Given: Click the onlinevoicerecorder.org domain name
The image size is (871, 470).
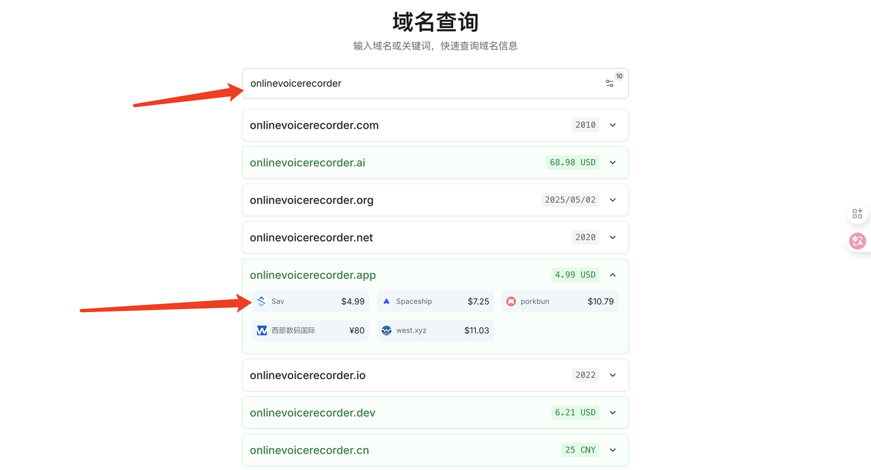Looking at the screenshot, I should pyautogui.click(x=312, y=200).
